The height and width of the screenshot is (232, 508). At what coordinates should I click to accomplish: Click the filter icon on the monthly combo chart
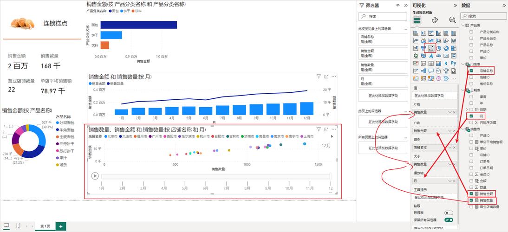pyautogui.click(x=319, y=77)
